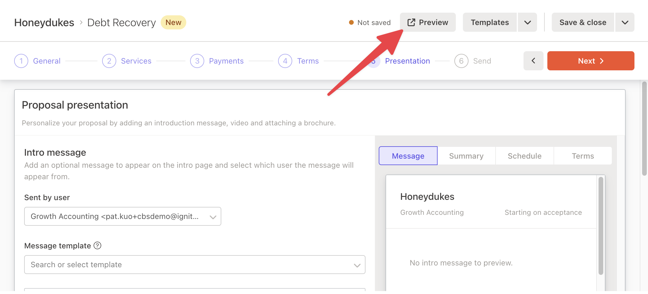Viewport: 648px width, 294px height.
Task: Click 'Growth Accounting' text in preview
Action: 432,212
